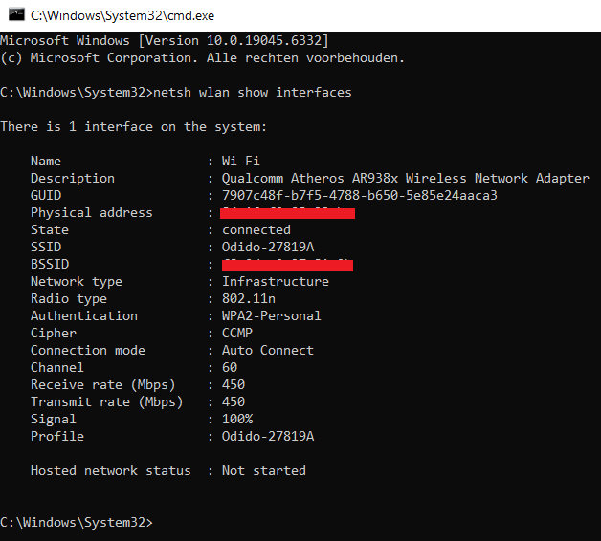The image size is (601, 541).
Task: Click the WPA2-Personal authentication value
Action: click(x=272, y=316)
